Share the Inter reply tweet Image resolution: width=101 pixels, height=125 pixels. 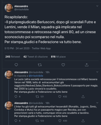(x=83, y=121)
